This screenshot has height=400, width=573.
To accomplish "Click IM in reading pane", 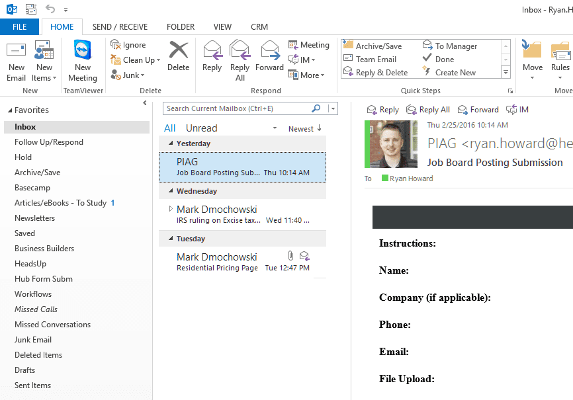I will [517, 110].
